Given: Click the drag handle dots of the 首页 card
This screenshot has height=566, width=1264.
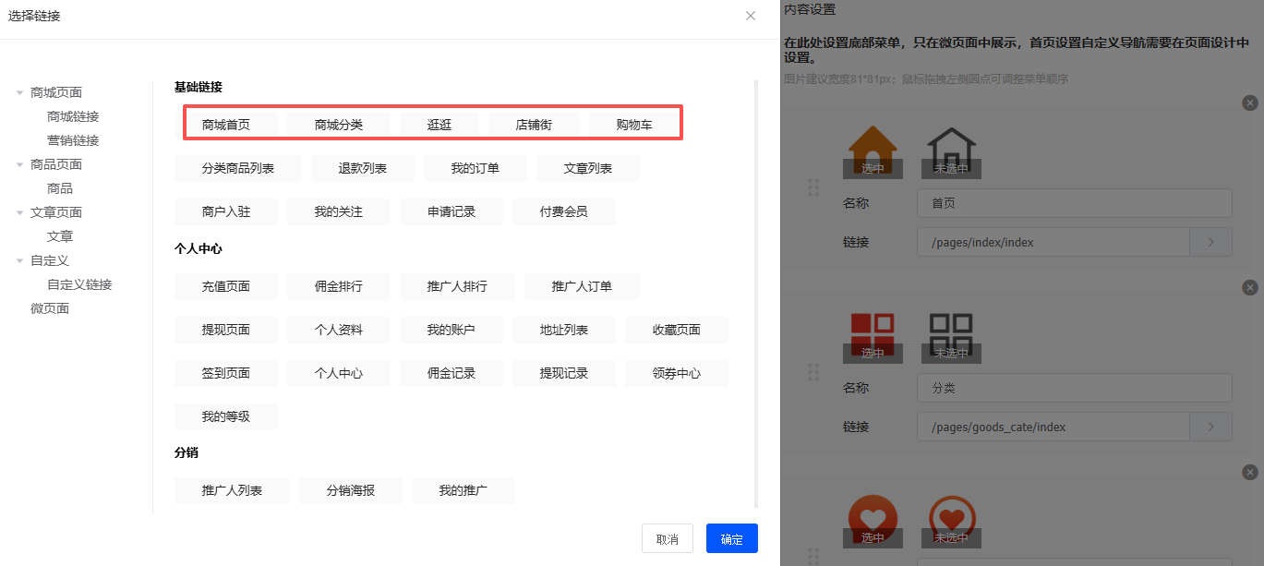Looking at the screenshot, I should tap(813, 187).
